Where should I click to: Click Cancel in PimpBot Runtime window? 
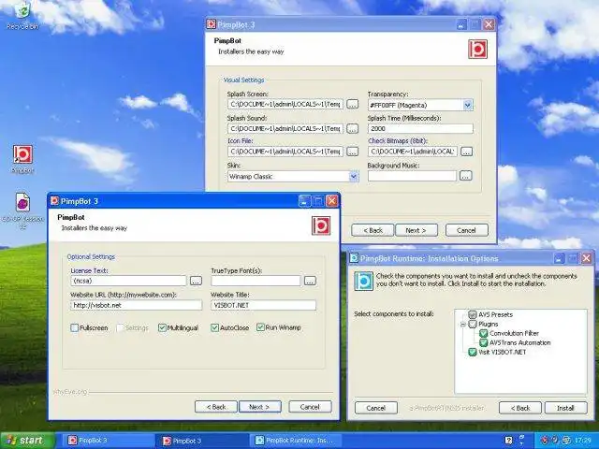pos(376,408)
